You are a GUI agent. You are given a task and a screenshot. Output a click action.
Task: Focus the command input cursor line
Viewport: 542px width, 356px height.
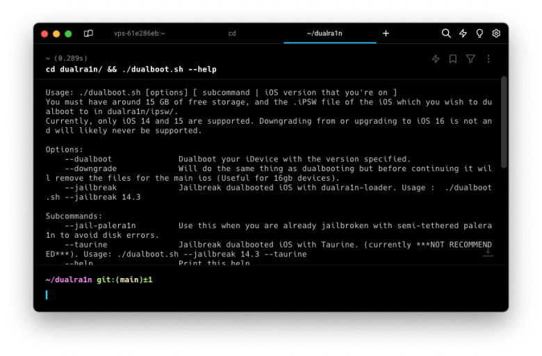point(270,295)
